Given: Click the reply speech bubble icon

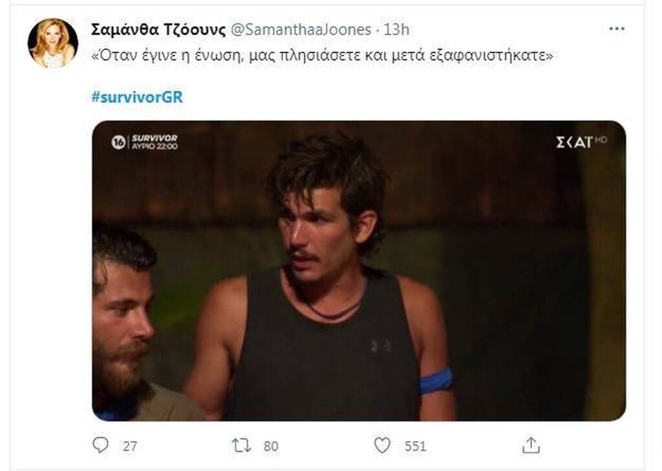Looking at the screenshot, I should [x=100, y=445].
